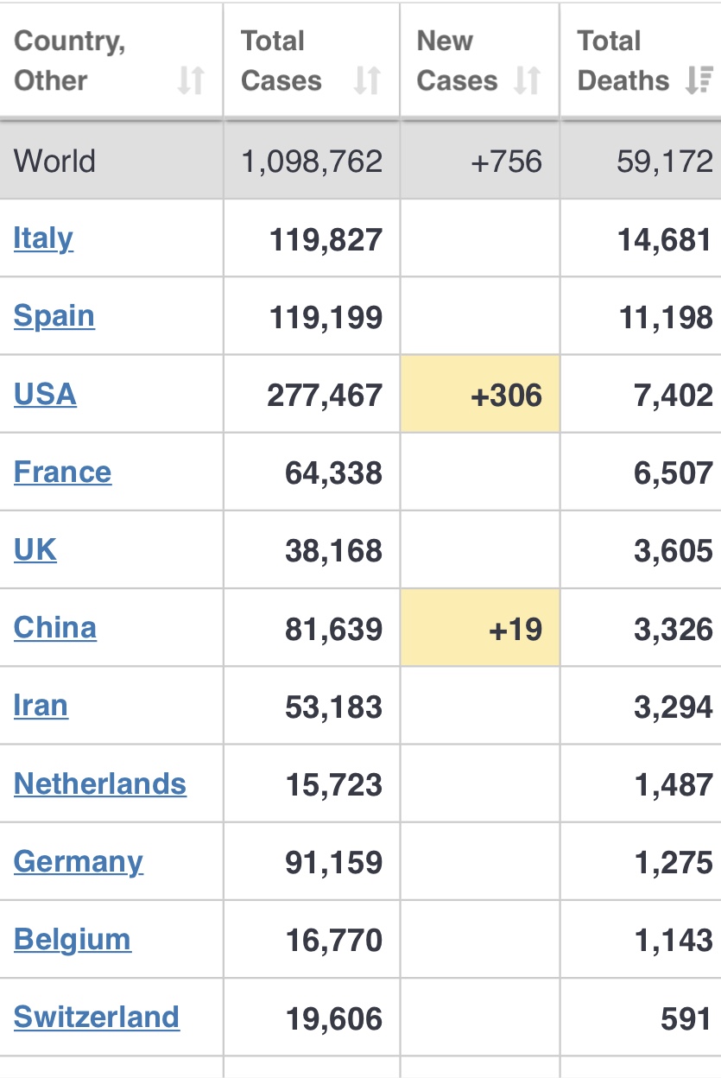
Task: Select the USA +306 new cases cell
Action: click(480, 394)
